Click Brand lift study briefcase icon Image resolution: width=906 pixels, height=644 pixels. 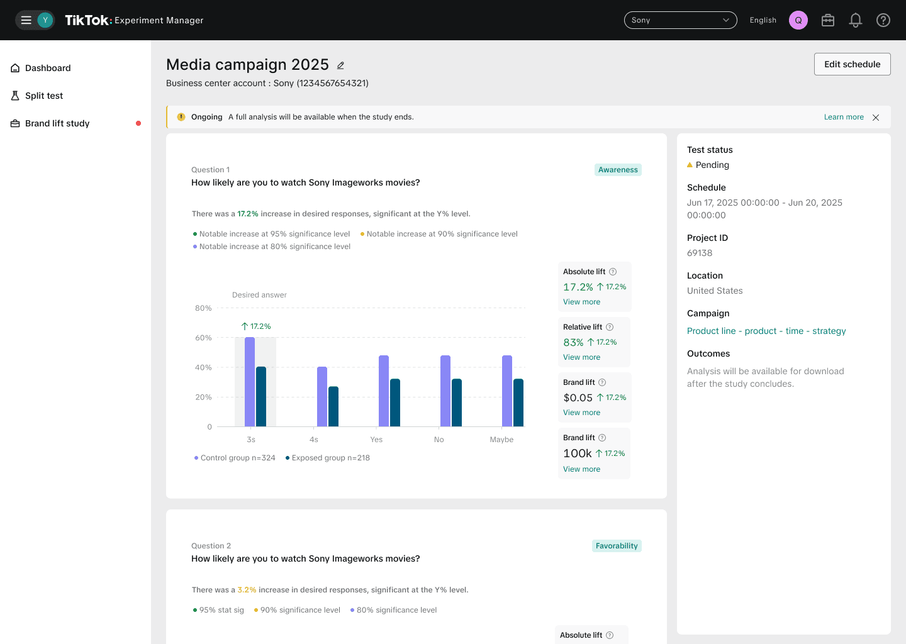pyautogui.click(x=15, y=123)
